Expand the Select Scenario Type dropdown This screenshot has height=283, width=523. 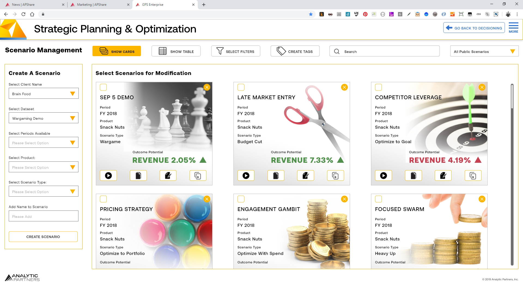[44, 191]
